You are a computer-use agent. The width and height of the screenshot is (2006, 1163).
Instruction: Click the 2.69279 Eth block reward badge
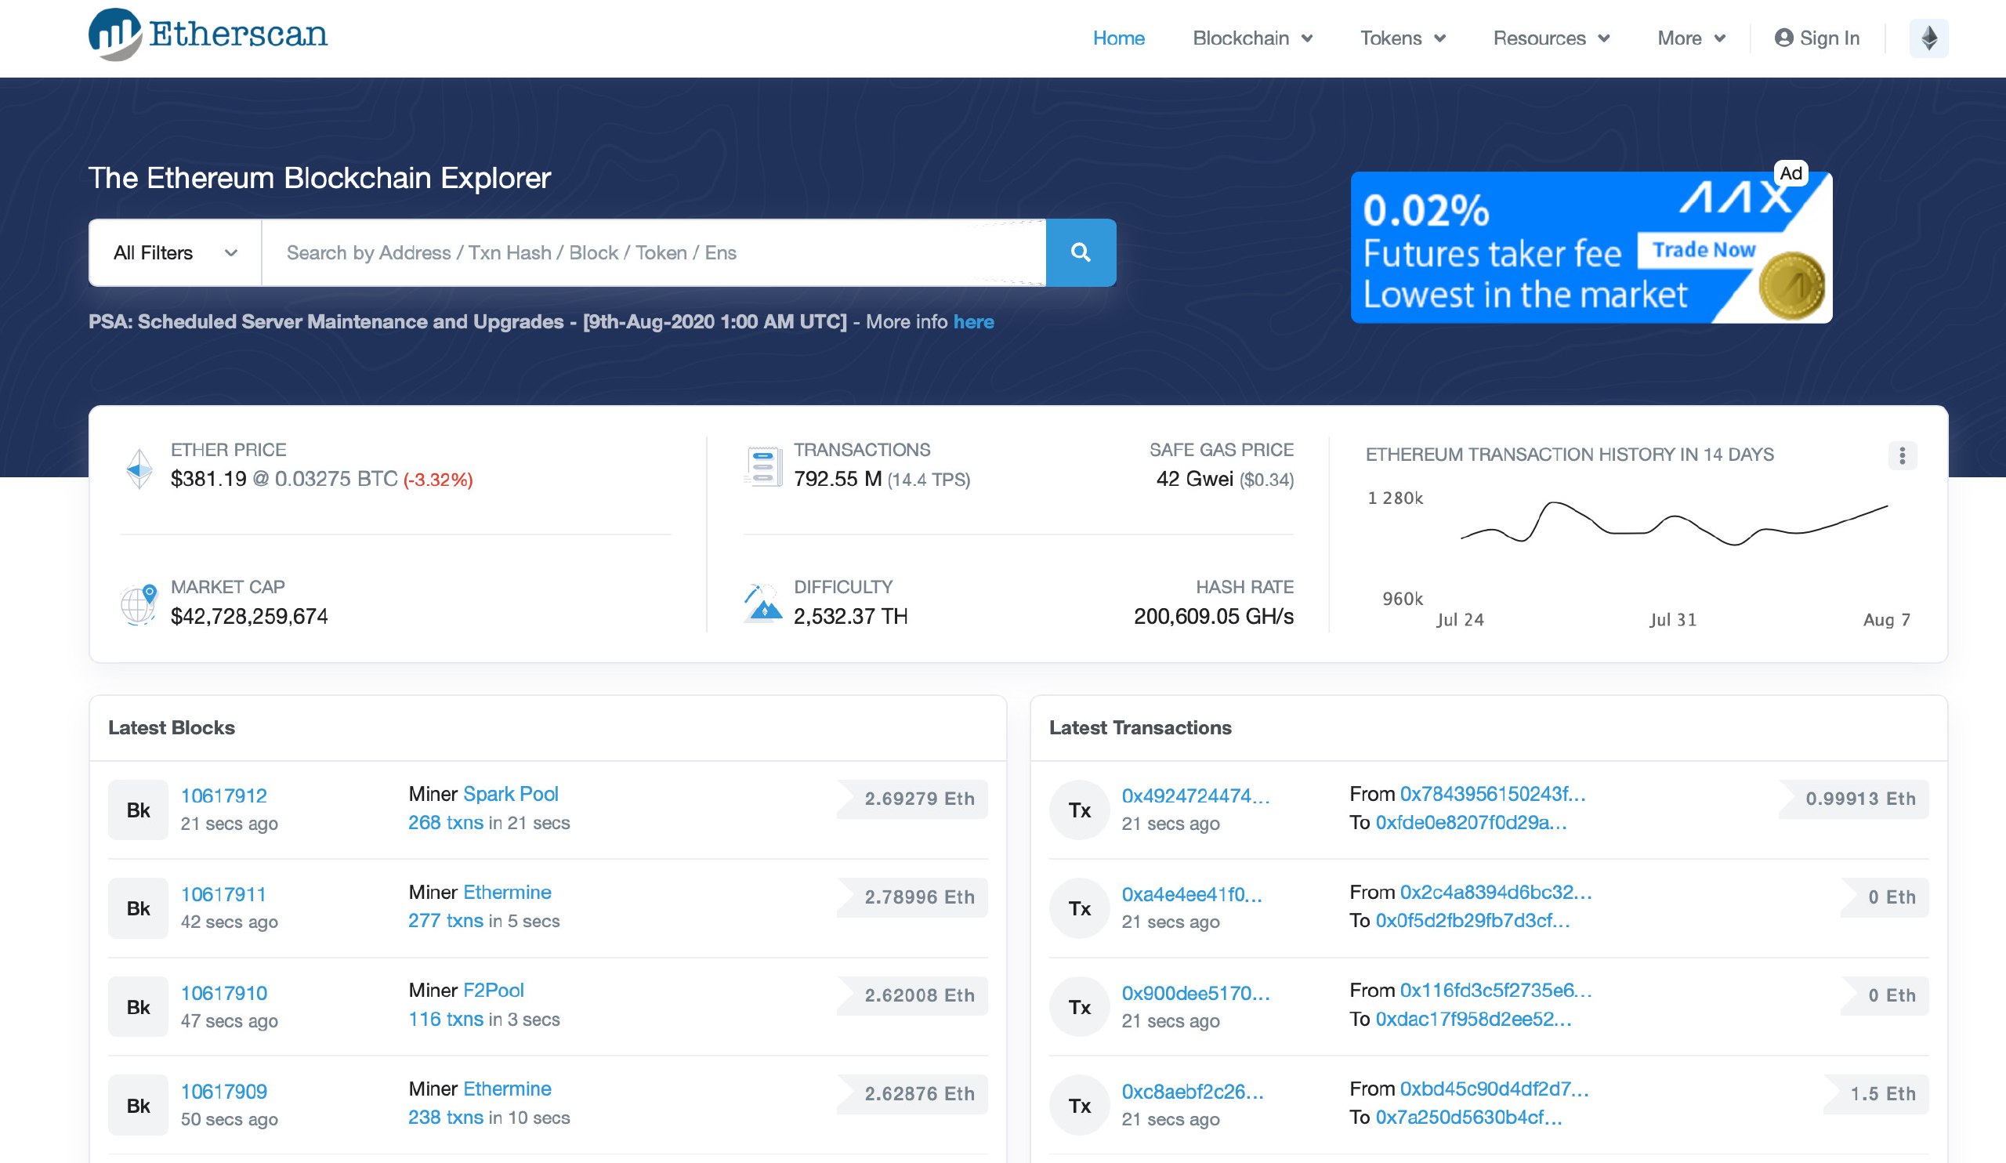tap(912, 799)
